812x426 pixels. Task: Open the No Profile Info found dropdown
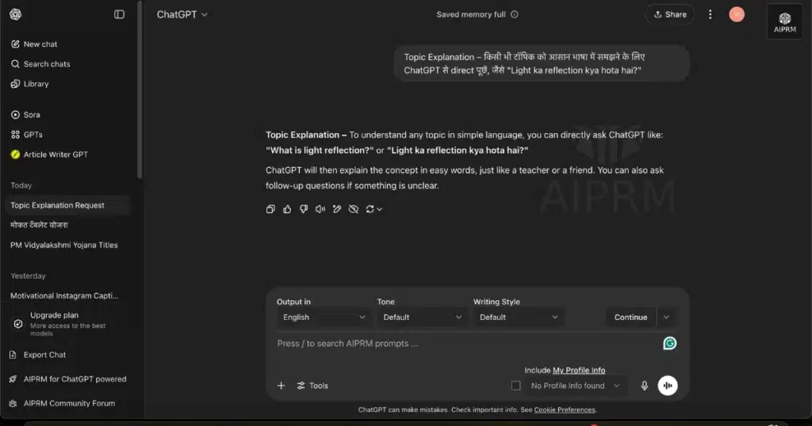[x=575, y=386]
